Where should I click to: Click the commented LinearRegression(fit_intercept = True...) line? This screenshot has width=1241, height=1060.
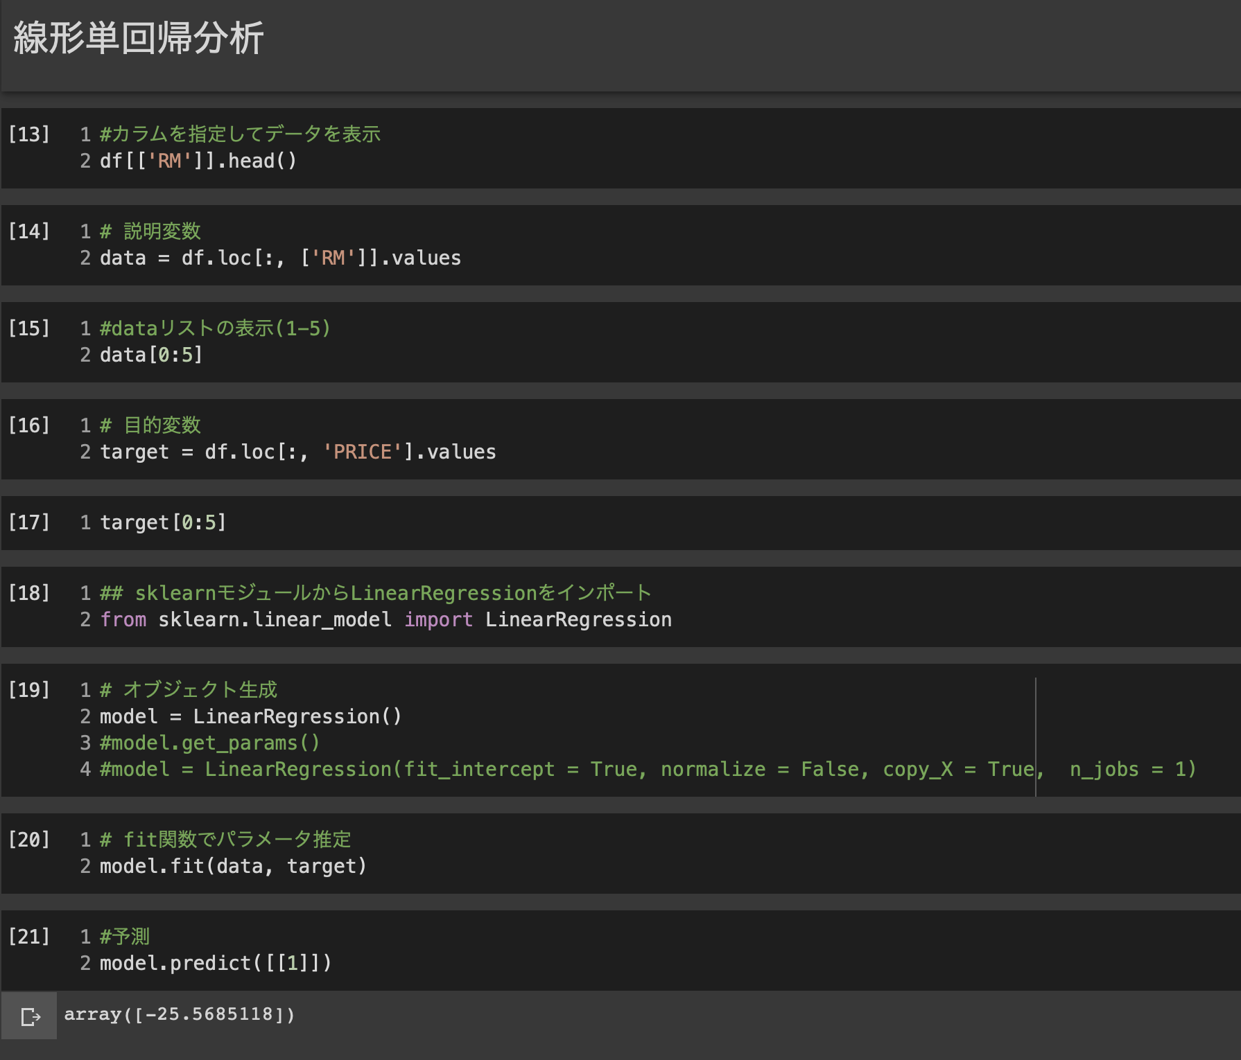point(648,769)
